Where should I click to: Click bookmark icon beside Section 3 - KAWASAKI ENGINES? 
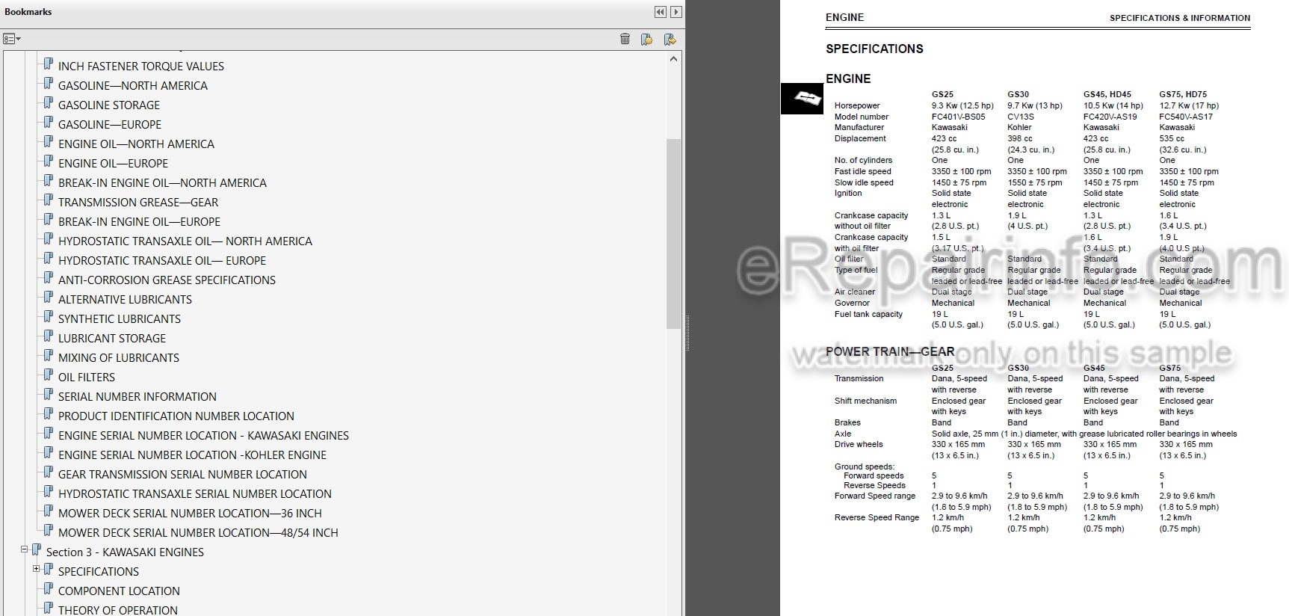click(x=37, y=550)
